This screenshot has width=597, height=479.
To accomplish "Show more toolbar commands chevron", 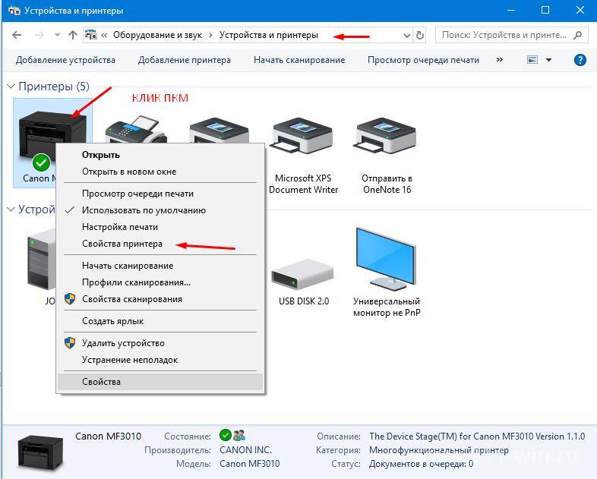I will tap(500, 60).
